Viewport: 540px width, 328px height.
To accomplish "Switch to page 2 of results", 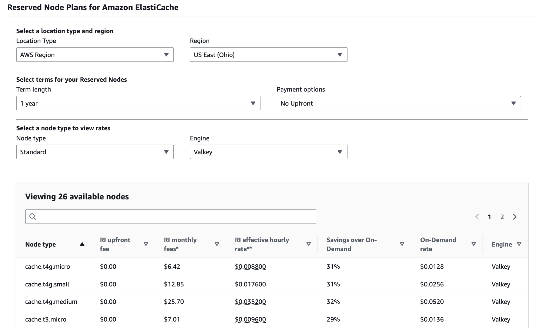I will point(502,217).
